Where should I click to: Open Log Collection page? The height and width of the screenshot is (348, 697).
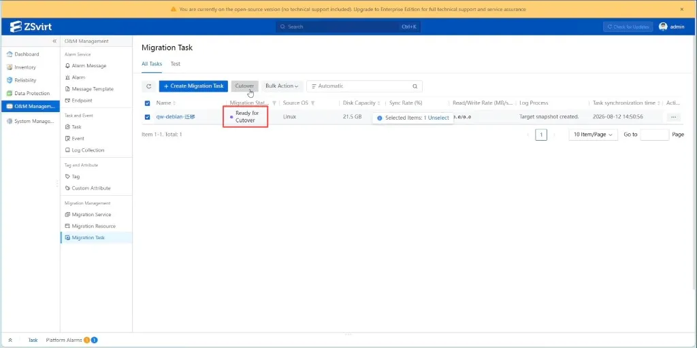(88, 150)
